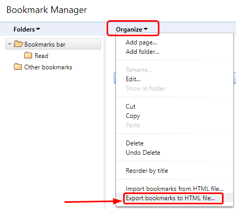The width and height of the screenshot is (236, 209).
Task: Select the Other bookmarks folder label
Action: click(x=48, y=67)
